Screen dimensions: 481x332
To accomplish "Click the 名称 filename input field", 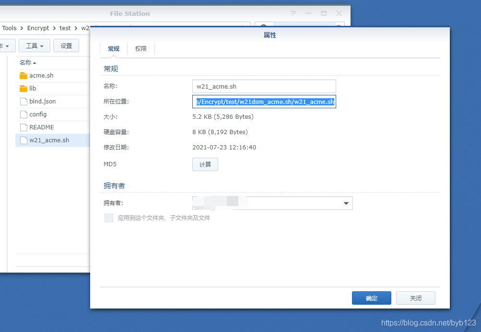I will point(264,86).
